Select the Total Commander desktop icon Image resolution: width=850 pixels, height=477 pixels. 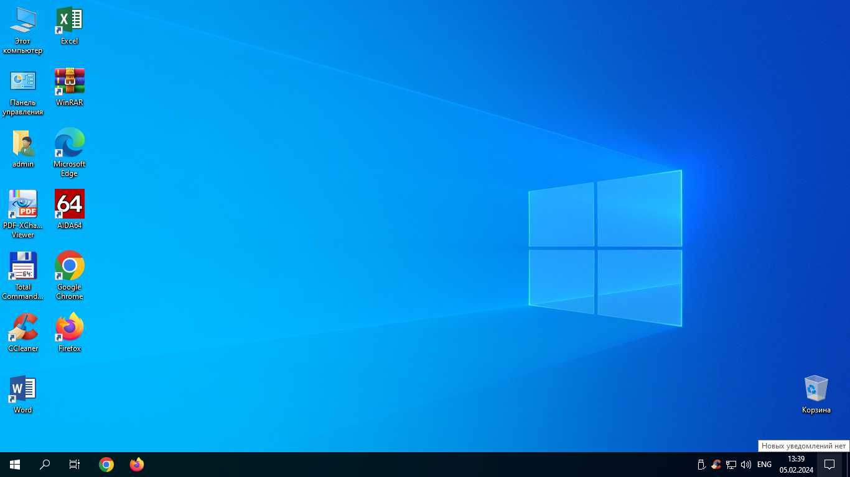[23, 276]
